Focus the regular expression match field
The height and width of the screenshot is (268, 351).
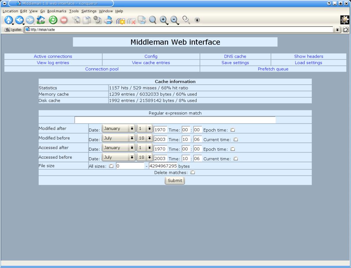pyautogui.click(x=175, y=120)
